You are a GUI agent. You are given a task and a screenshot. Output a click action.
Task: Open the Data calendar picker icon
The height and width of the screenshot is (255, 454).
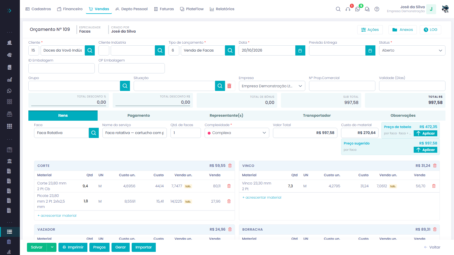click(x=300, y=50)
